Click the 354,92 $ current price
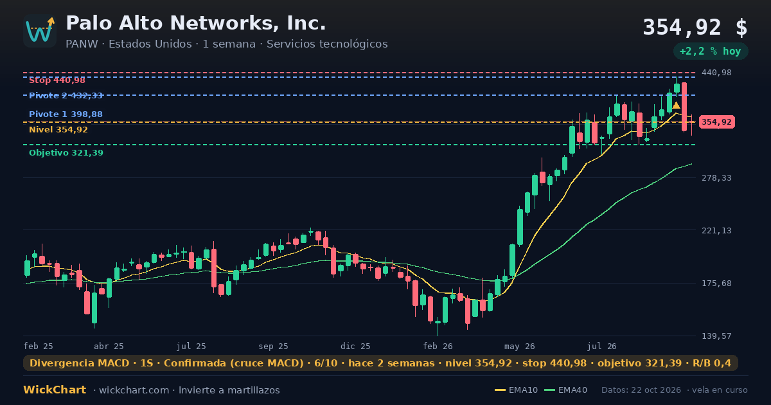This screenshot has height=405, width=771. 695,28
